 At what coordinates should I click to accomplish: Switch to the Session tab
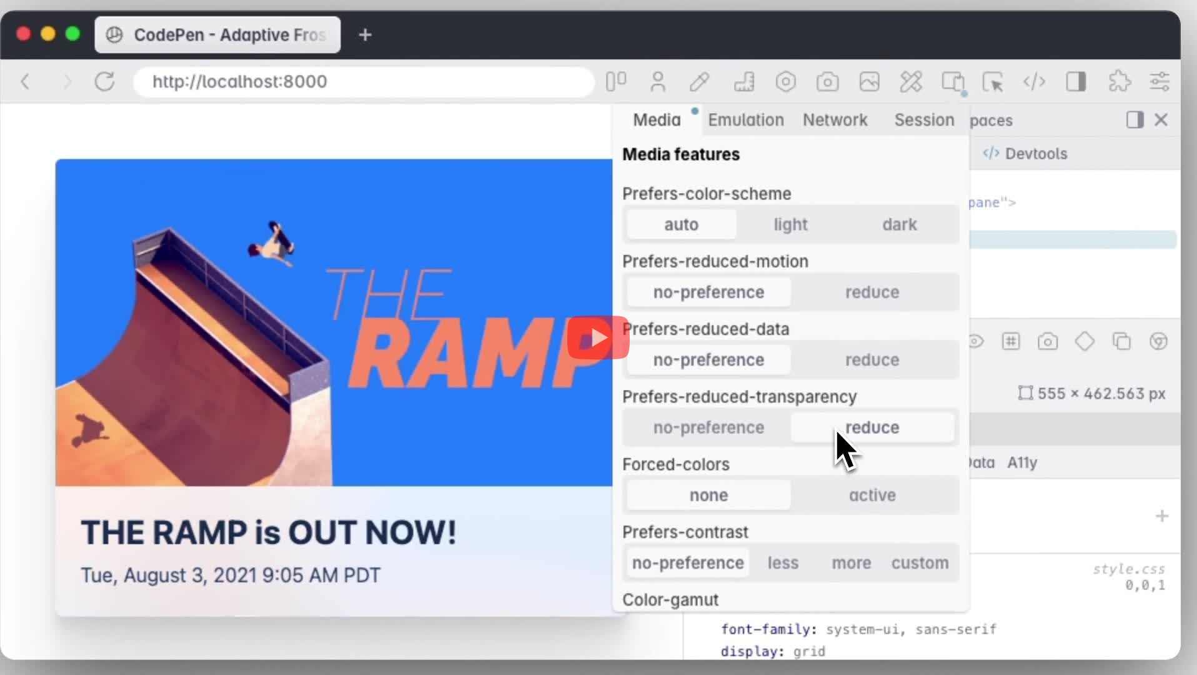(x=924, y=120)
